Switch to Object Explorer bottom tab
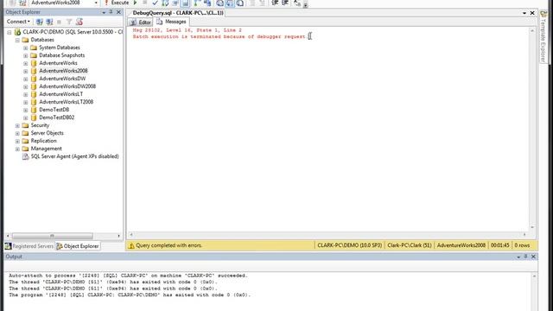 click(x=78, y=246)
